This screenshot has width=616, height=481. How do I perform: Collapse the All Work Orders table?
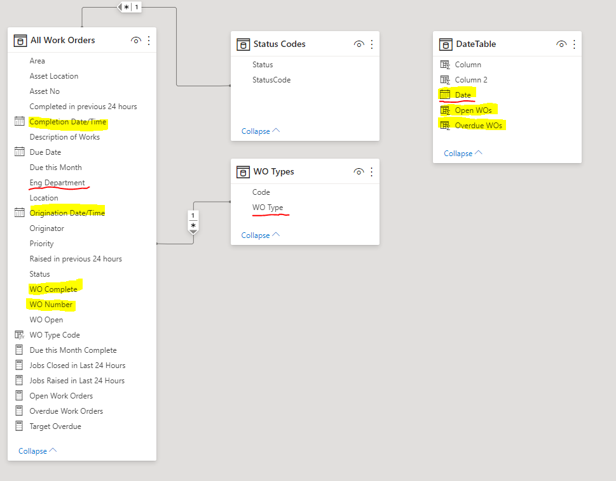pyautogui.click(x=38, y=451)
